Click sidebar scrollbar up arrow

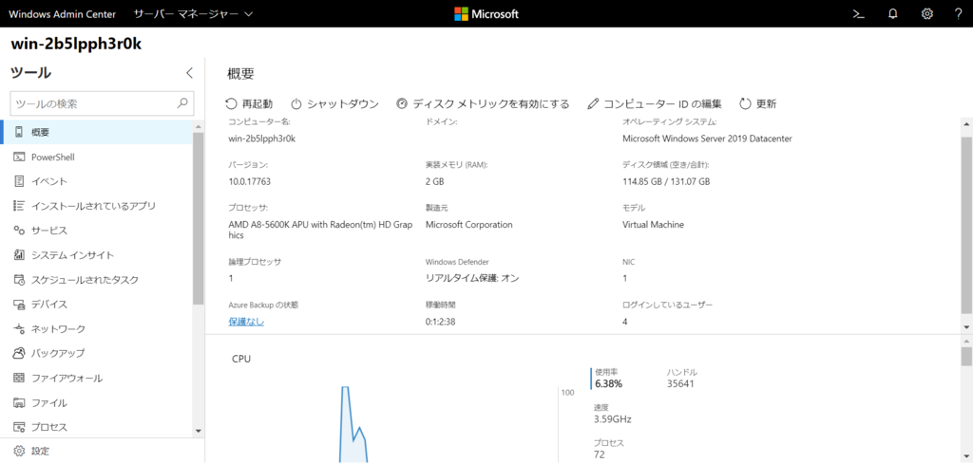(x=198, y=126)
